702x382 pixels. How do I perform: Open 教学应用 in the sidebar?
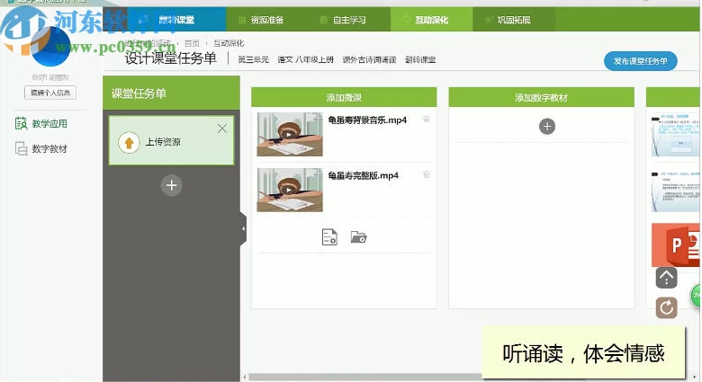(49, 123)
